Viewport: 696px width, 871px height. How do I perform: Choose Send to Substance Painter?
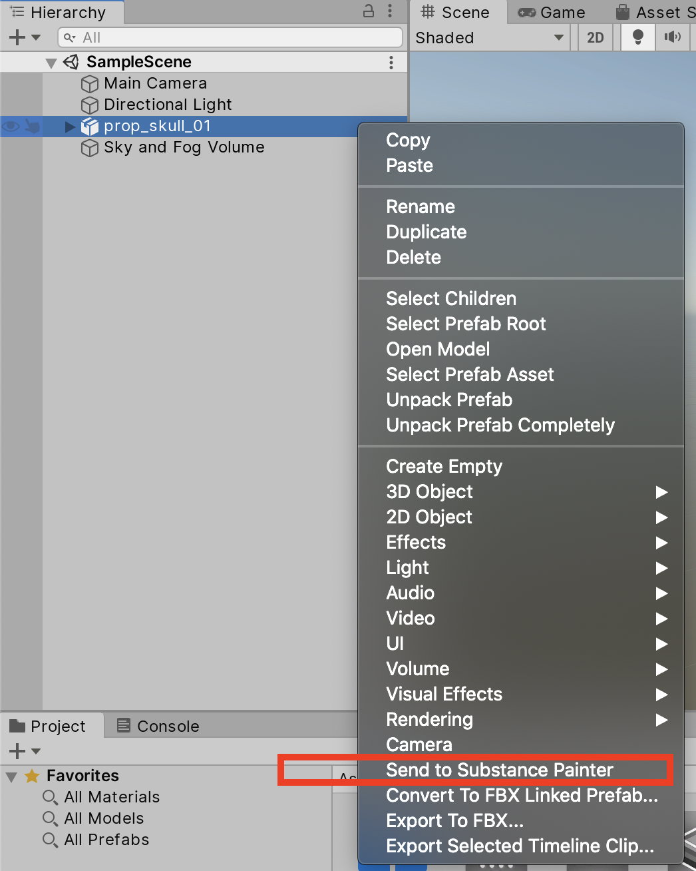pos(499,770)
